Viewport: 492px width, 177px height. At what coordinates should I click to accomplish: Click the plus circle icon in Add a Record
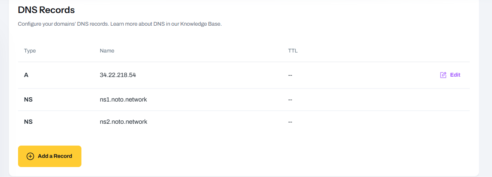(x=30, y=156)
